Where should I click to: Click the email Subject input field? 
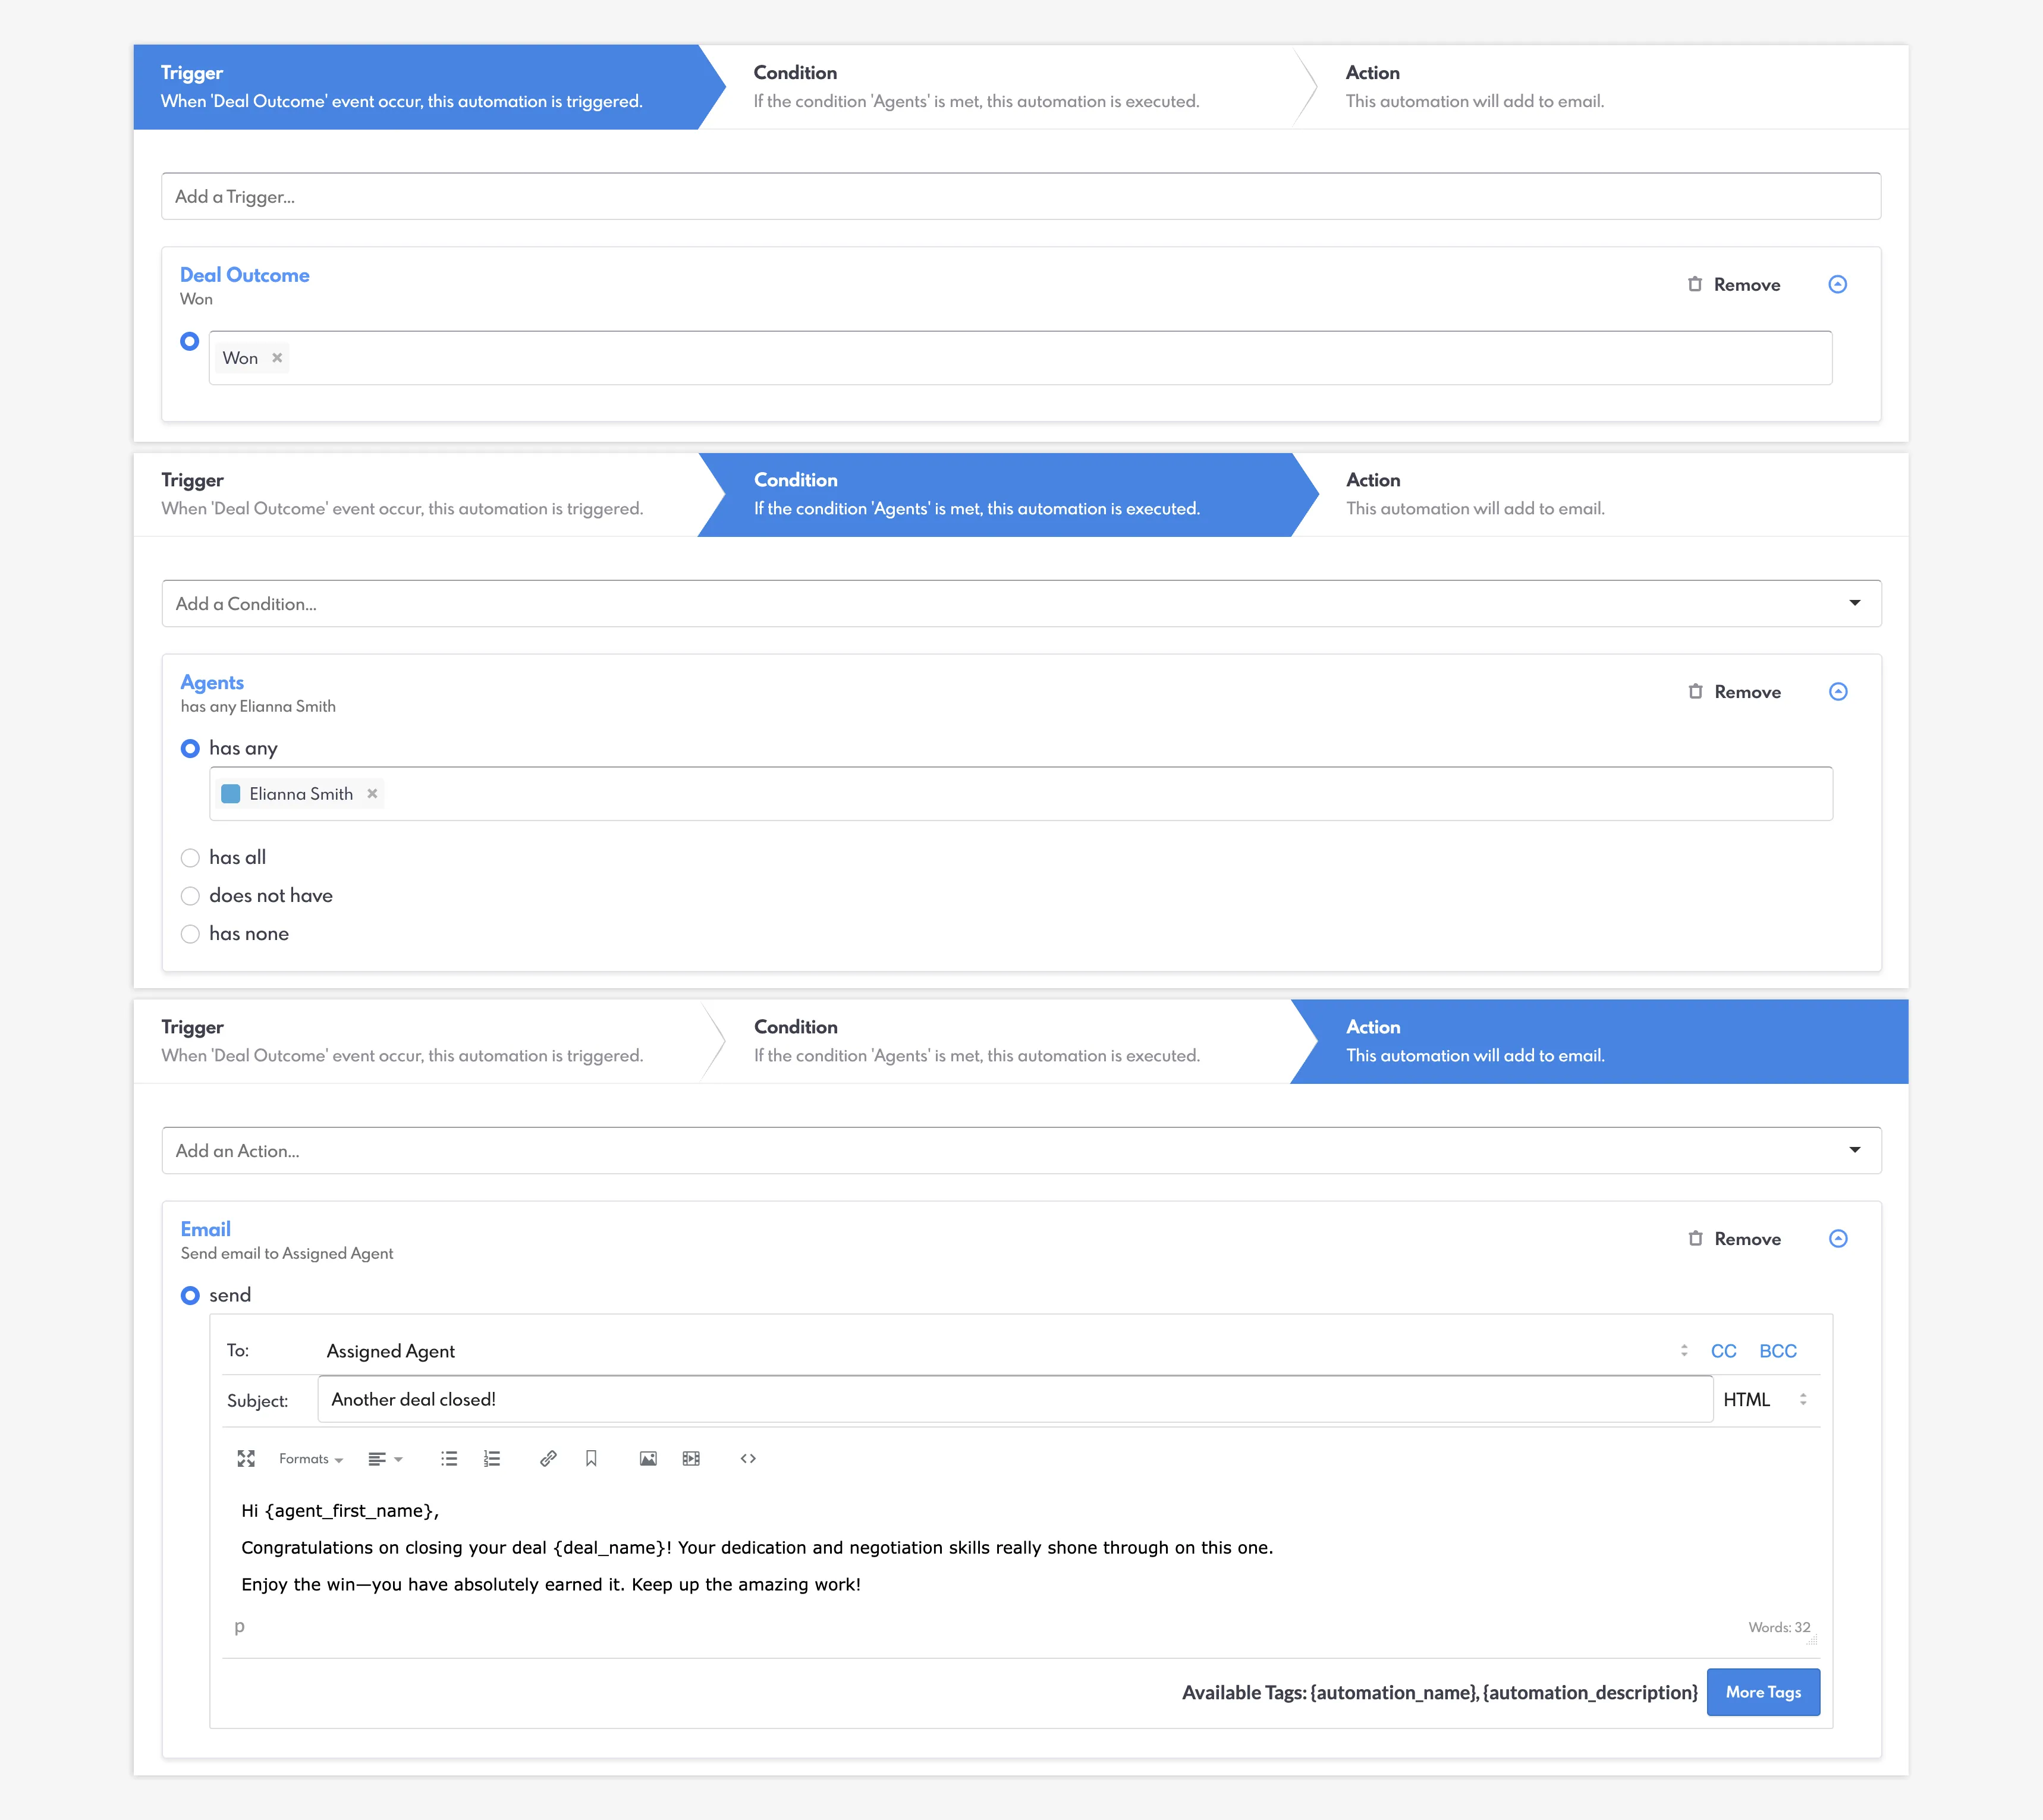pyautogui.click(x=1015, y=1399)
